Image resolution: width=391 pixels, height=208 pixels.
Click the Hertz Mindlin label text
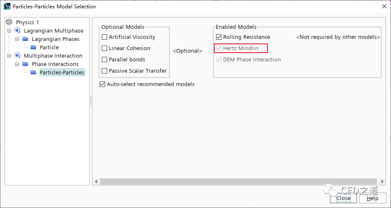pyautogui.click(x=241, y=48)
